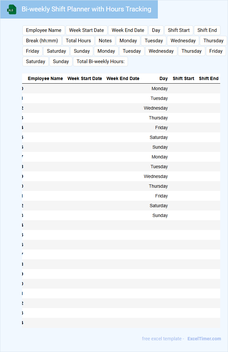Click the Week Start Date tag button

pyautogui.click(x=86, y=30)
